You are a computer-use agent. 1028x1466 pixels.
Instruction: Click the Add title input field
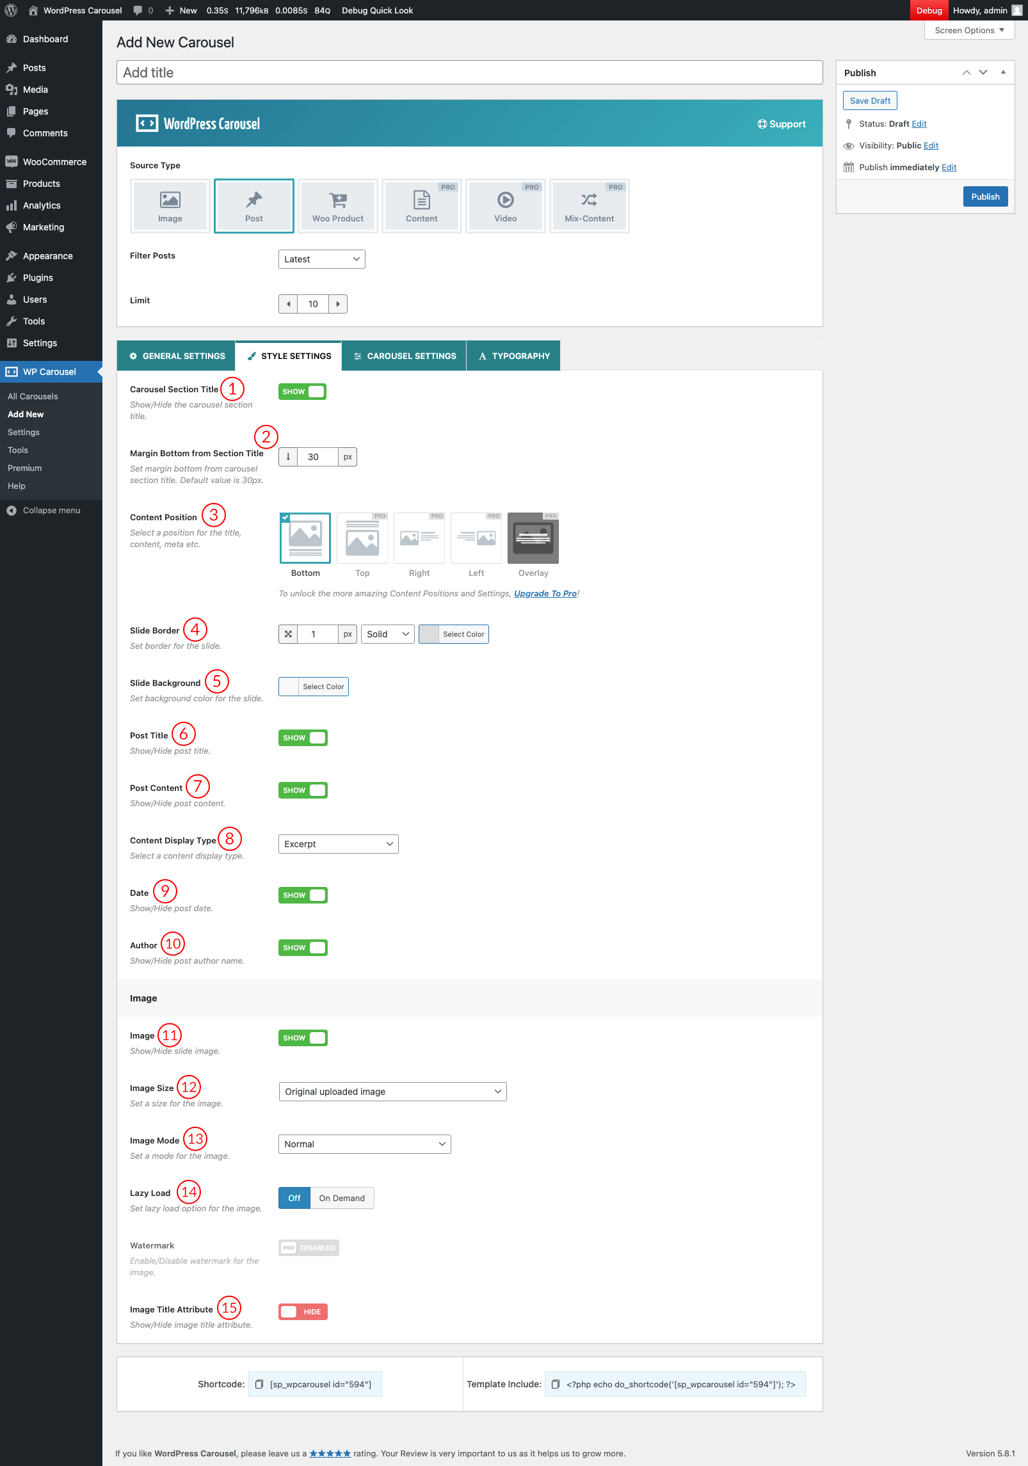tap(469, 72)
